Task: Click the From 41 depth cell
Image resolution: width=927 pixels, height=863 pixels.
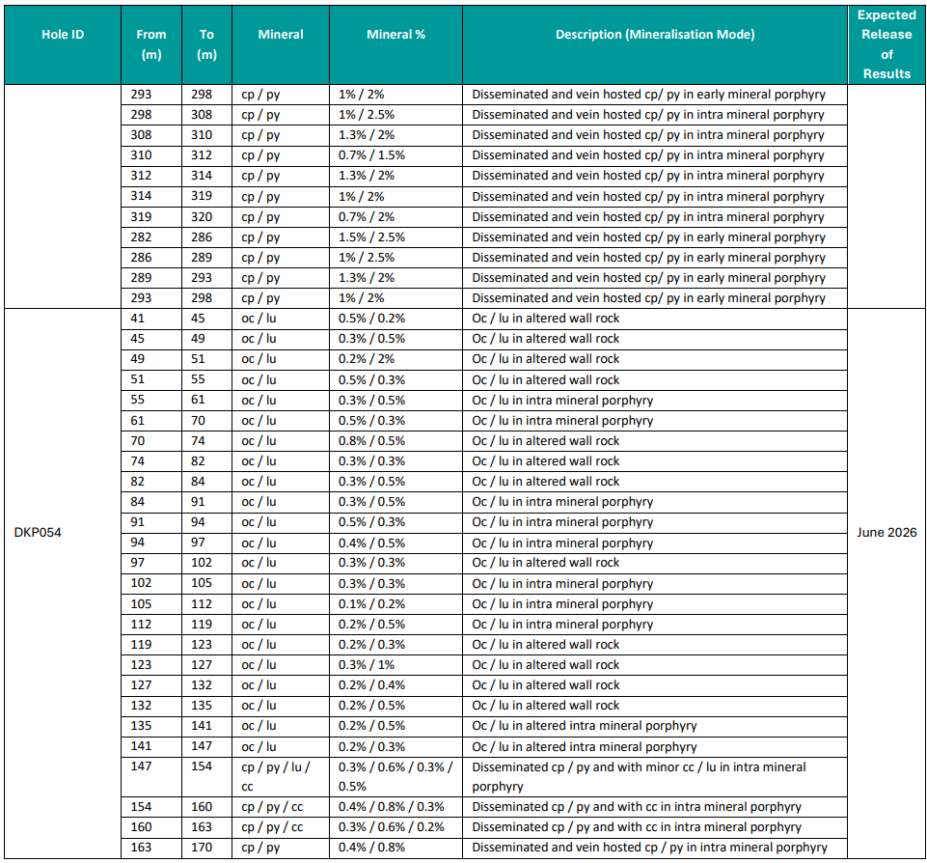Action: pos(151,319)
